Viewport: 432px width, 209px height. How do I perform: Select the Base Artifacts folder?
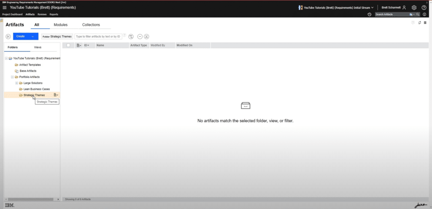(28, 71)
